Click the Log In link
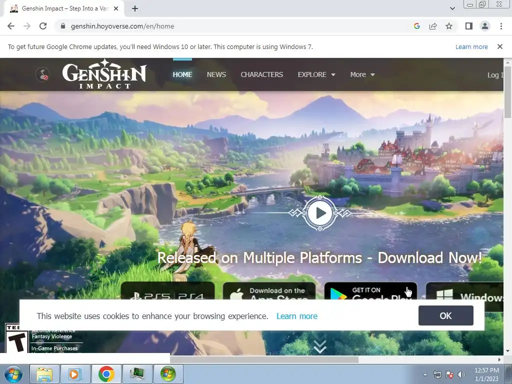The height and width of the screenshot is (384, 512). coord(495,75)
